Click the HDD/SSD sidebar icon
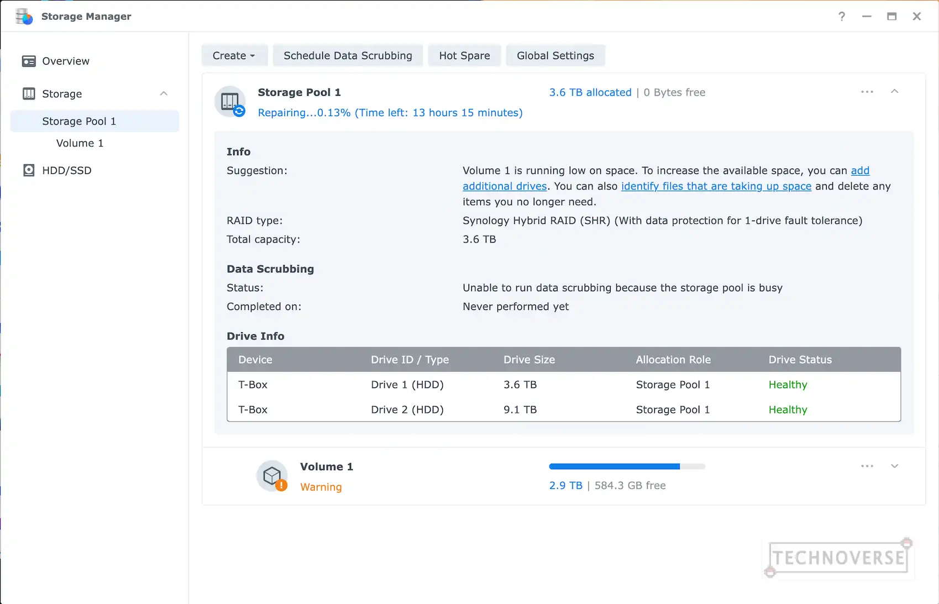Screen dimensions: 939x604 (x=29, y=170)
